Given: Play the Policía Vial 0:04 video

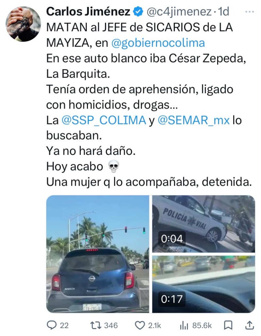Looking at the screenshot, I should point(203,224).
